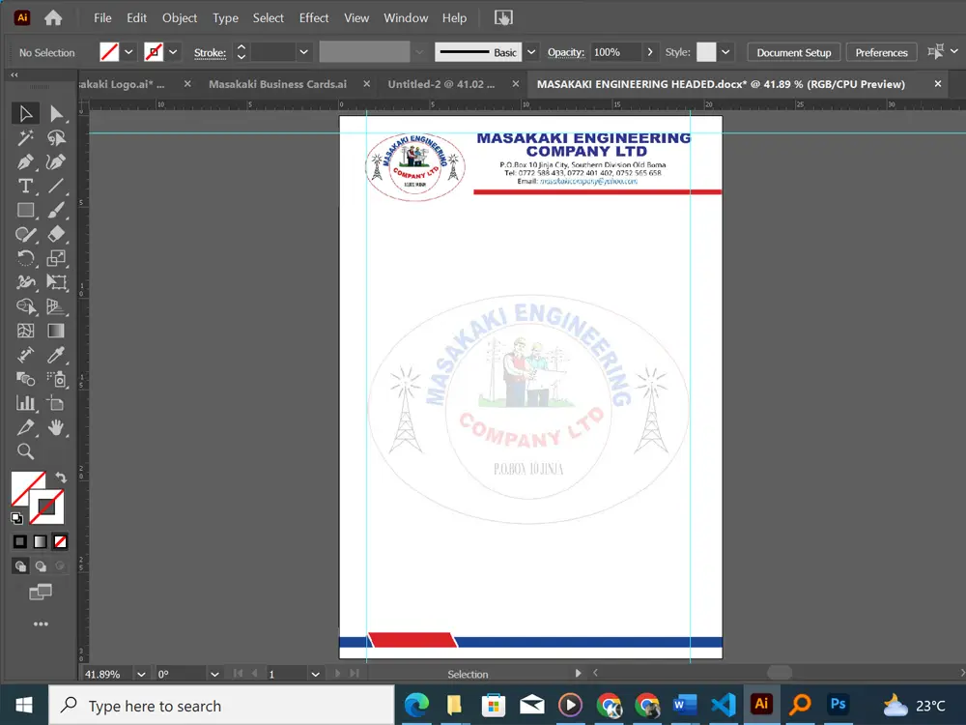Open the File menu
Screen dimensions: 966x725
coord(102,17)
